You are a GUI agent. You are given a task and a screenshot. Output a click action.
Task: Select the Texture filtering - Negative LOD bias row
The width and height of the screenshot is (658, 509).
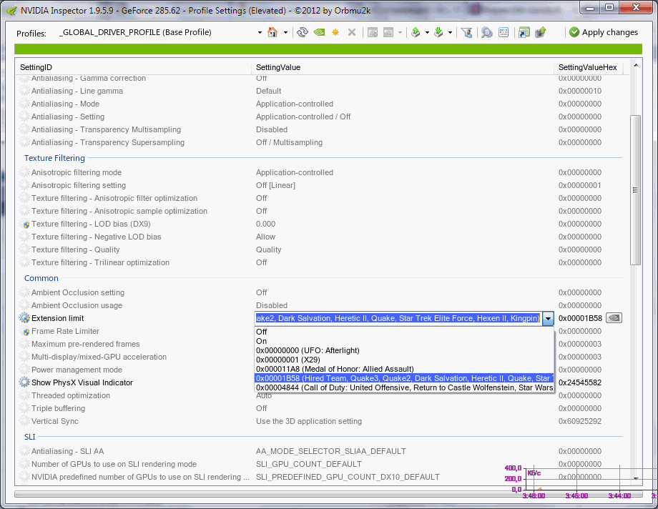click(320, 237)
